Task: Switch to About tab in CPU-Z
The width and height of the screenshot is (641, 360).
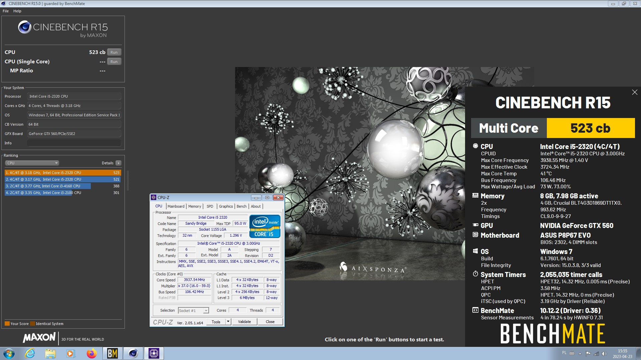Action: [256, 206]
